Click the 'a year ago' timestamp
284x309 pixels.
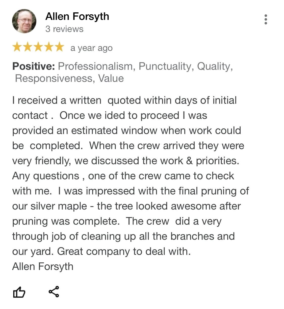pyautogui.click(x=91, y=48)
